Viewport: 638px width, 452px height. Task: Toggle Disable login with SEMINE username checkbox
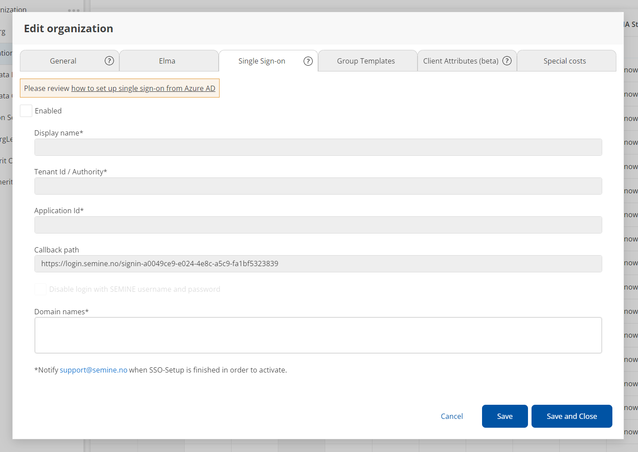(x=40, y=289)
